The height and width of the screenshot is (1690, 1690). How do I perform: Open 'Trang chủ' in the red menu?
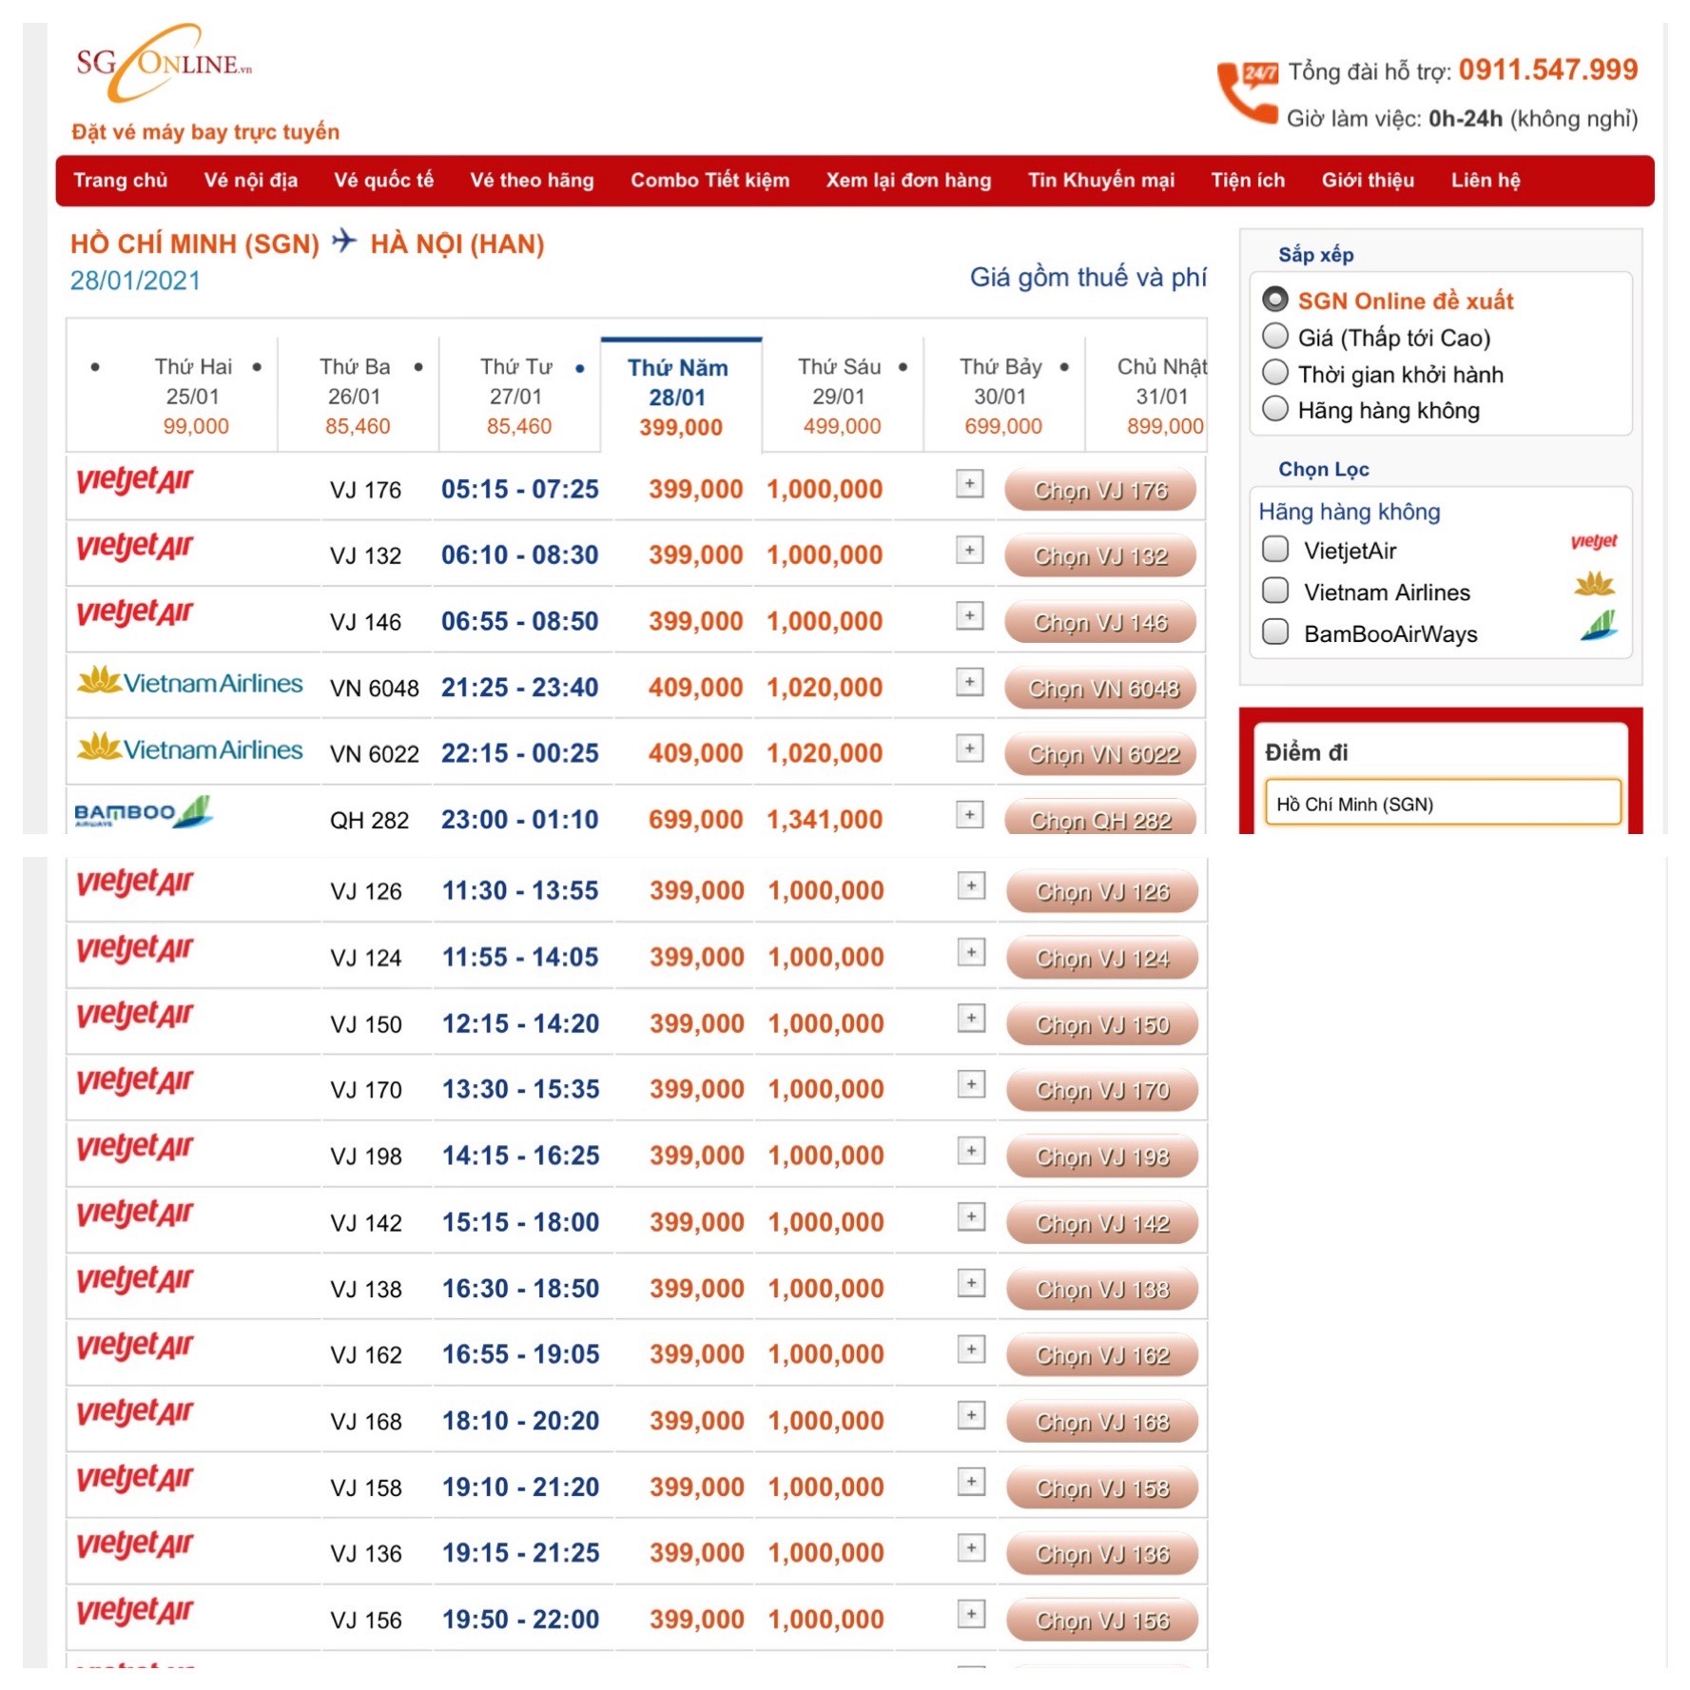pos(121,180)
